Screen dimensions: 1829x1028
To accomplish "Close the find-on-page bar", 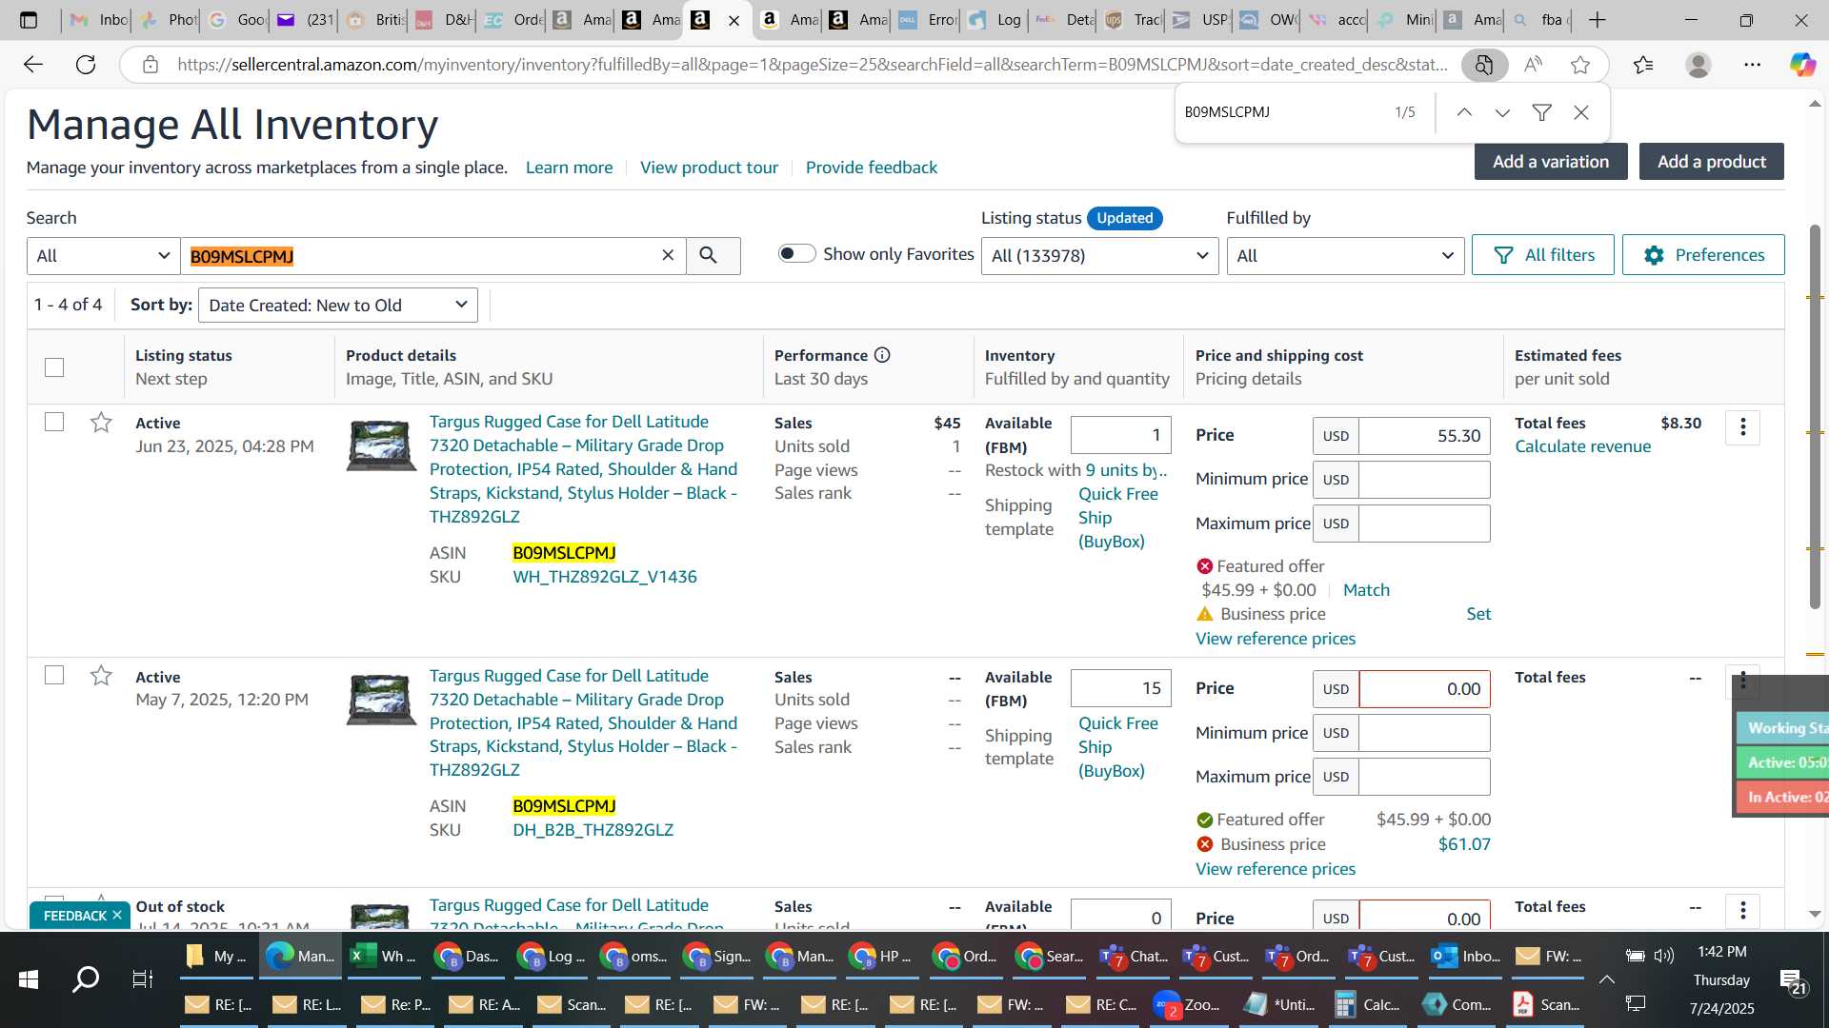I will click(1581, 112).
